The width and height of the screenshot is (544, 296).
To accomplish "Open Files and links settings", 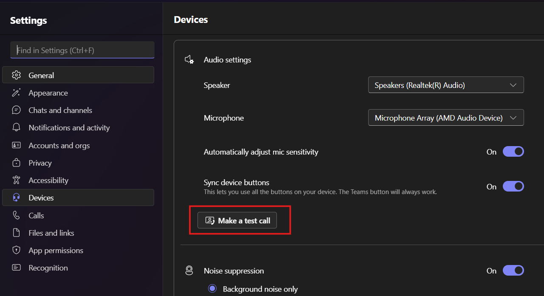I will pos(78,233).
